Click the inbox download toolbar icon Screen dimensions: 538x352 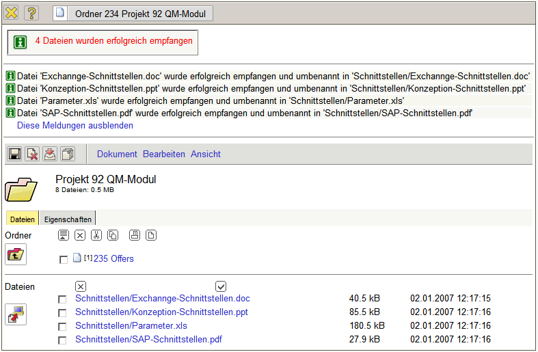(50, 154)
